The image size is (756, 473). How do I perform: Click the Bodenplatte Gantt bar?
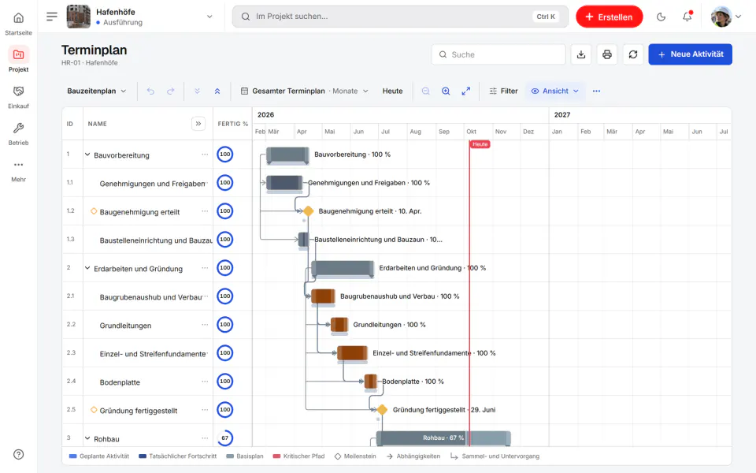click(371, 382)
